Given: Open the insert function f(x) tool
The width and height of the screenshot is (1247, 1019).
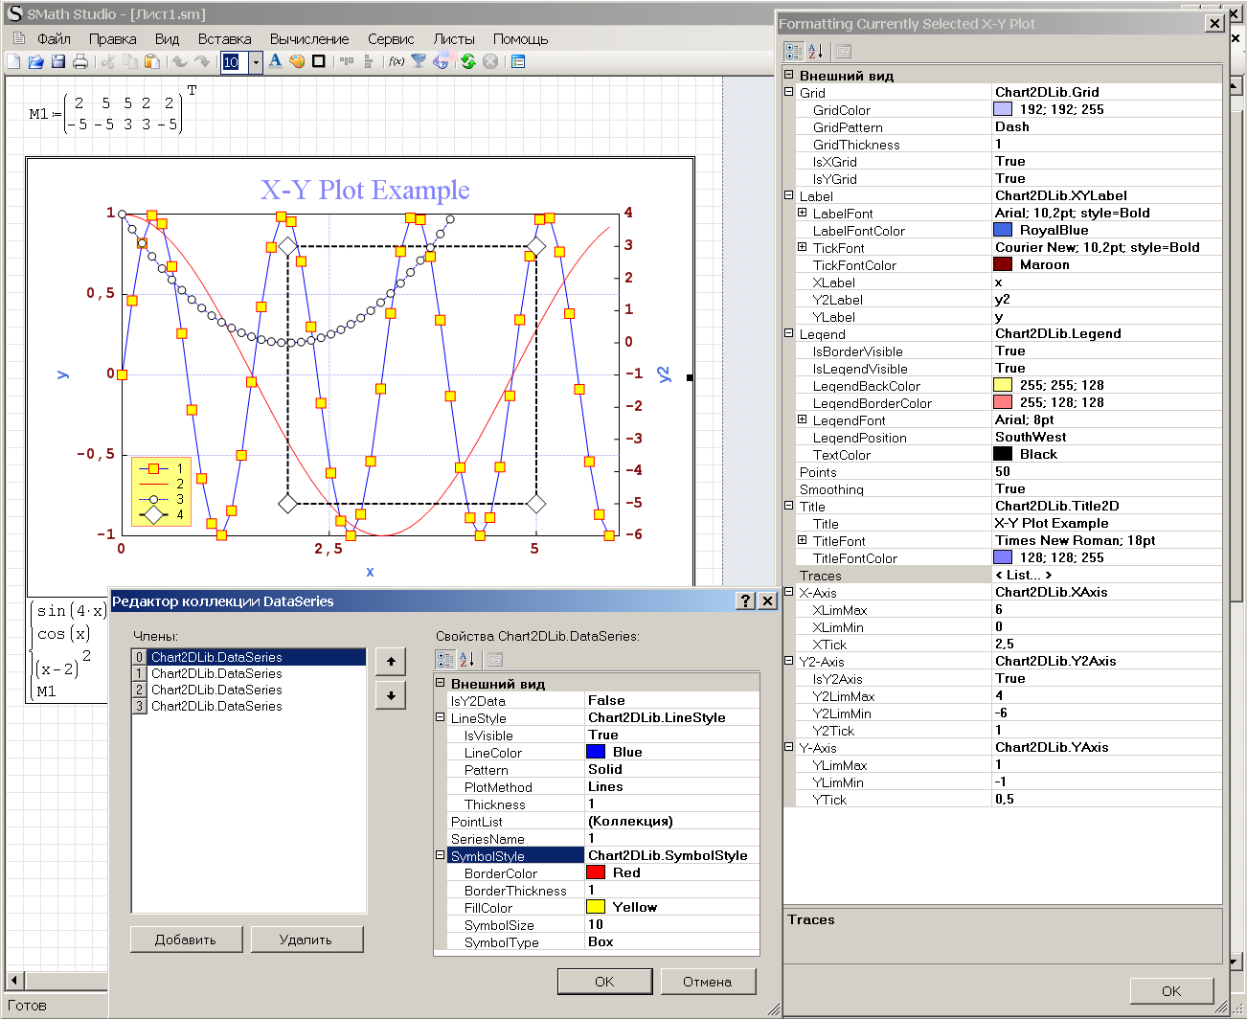Looking at the screenshot, I should click(396, 61).
